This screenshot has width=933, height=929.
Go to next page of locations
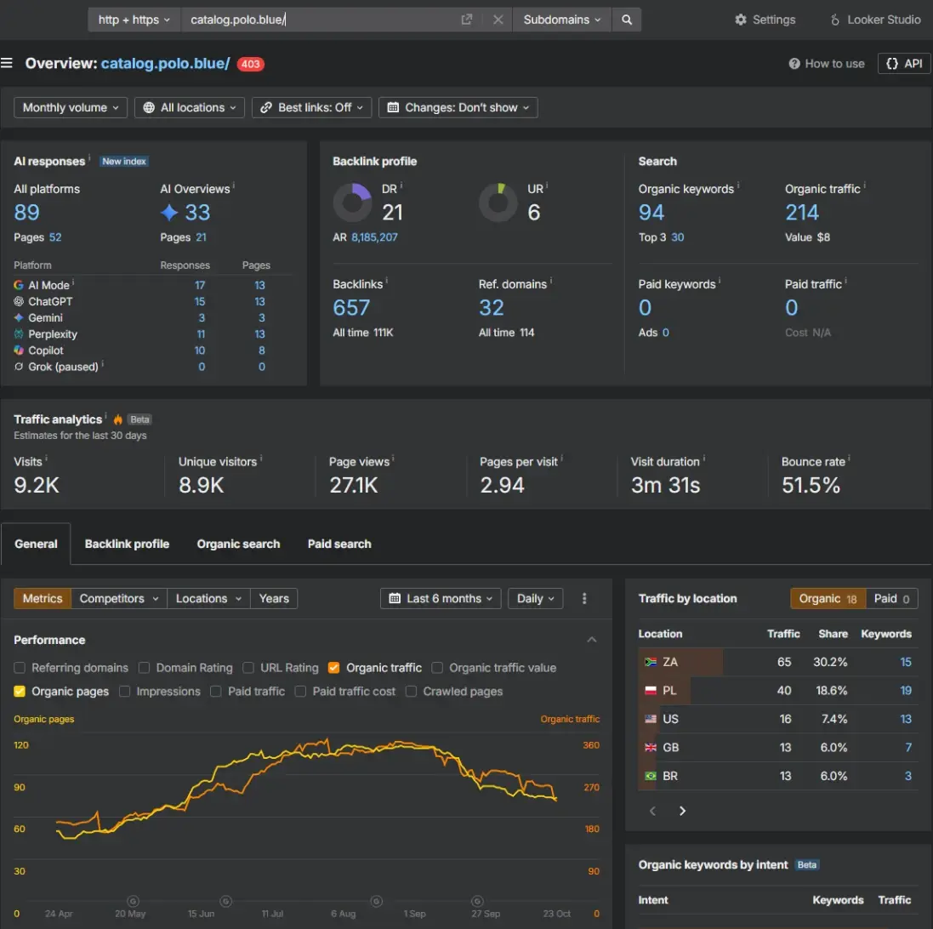tap(682, 811)
